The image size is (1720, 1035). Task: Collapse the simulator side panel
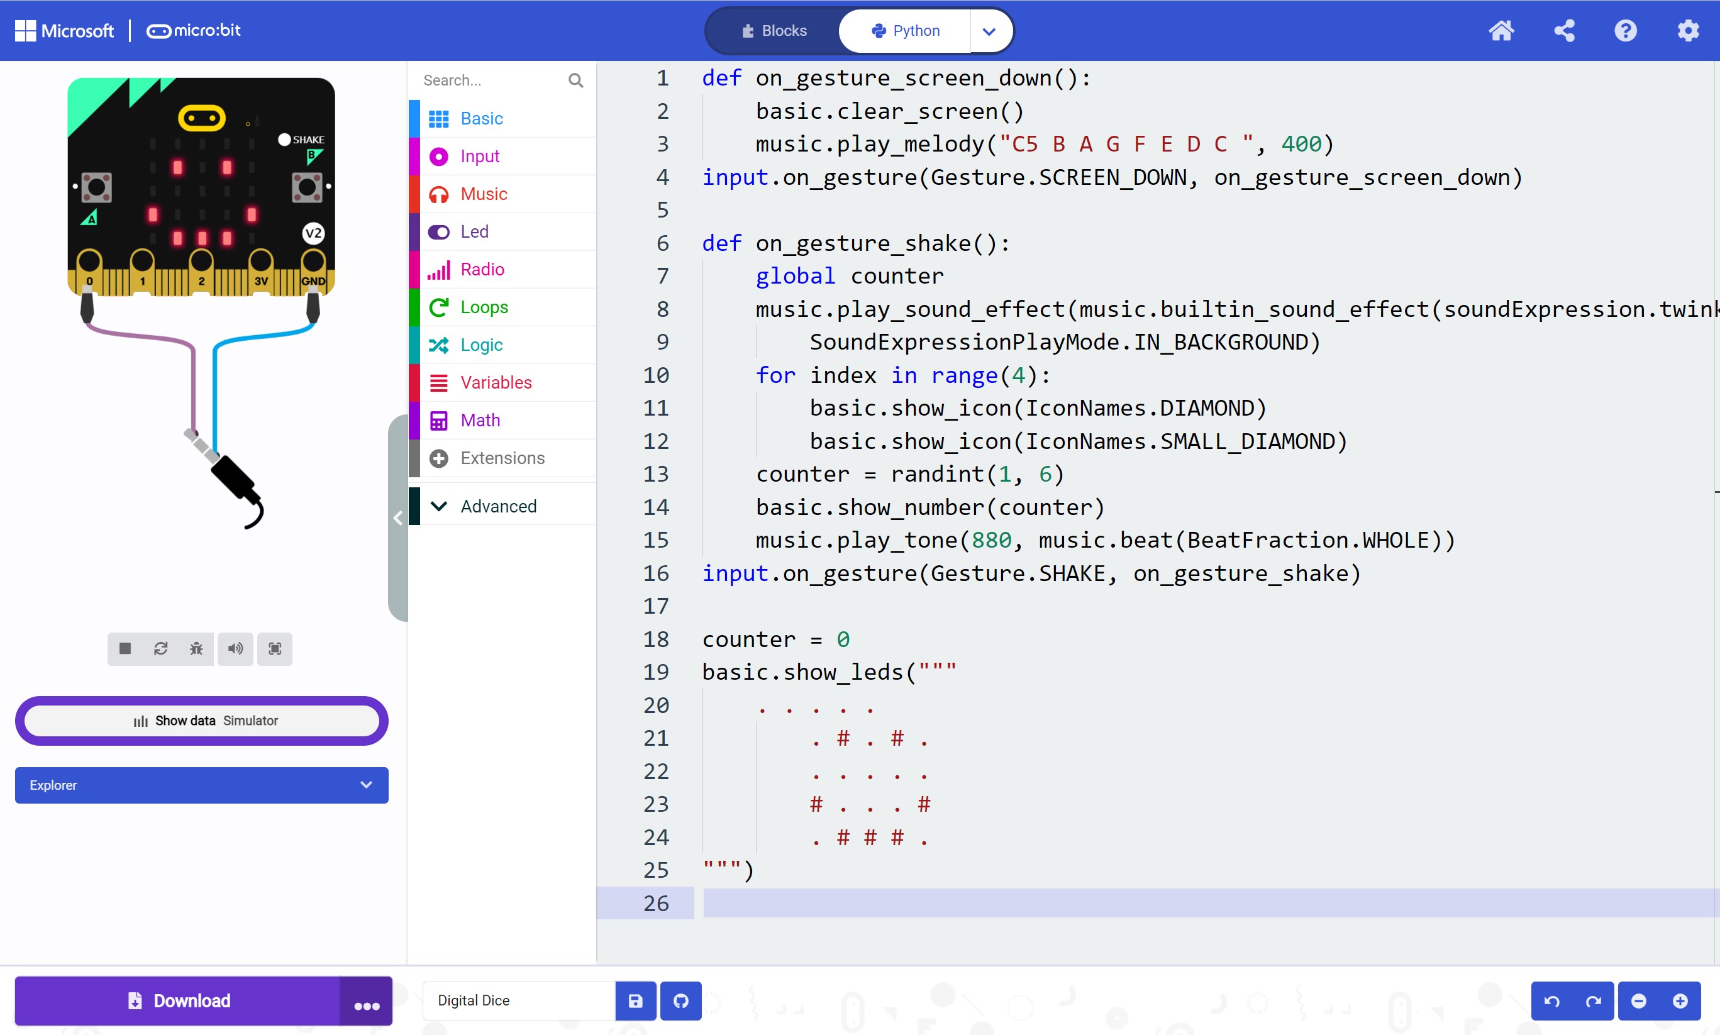coord(397,517)
